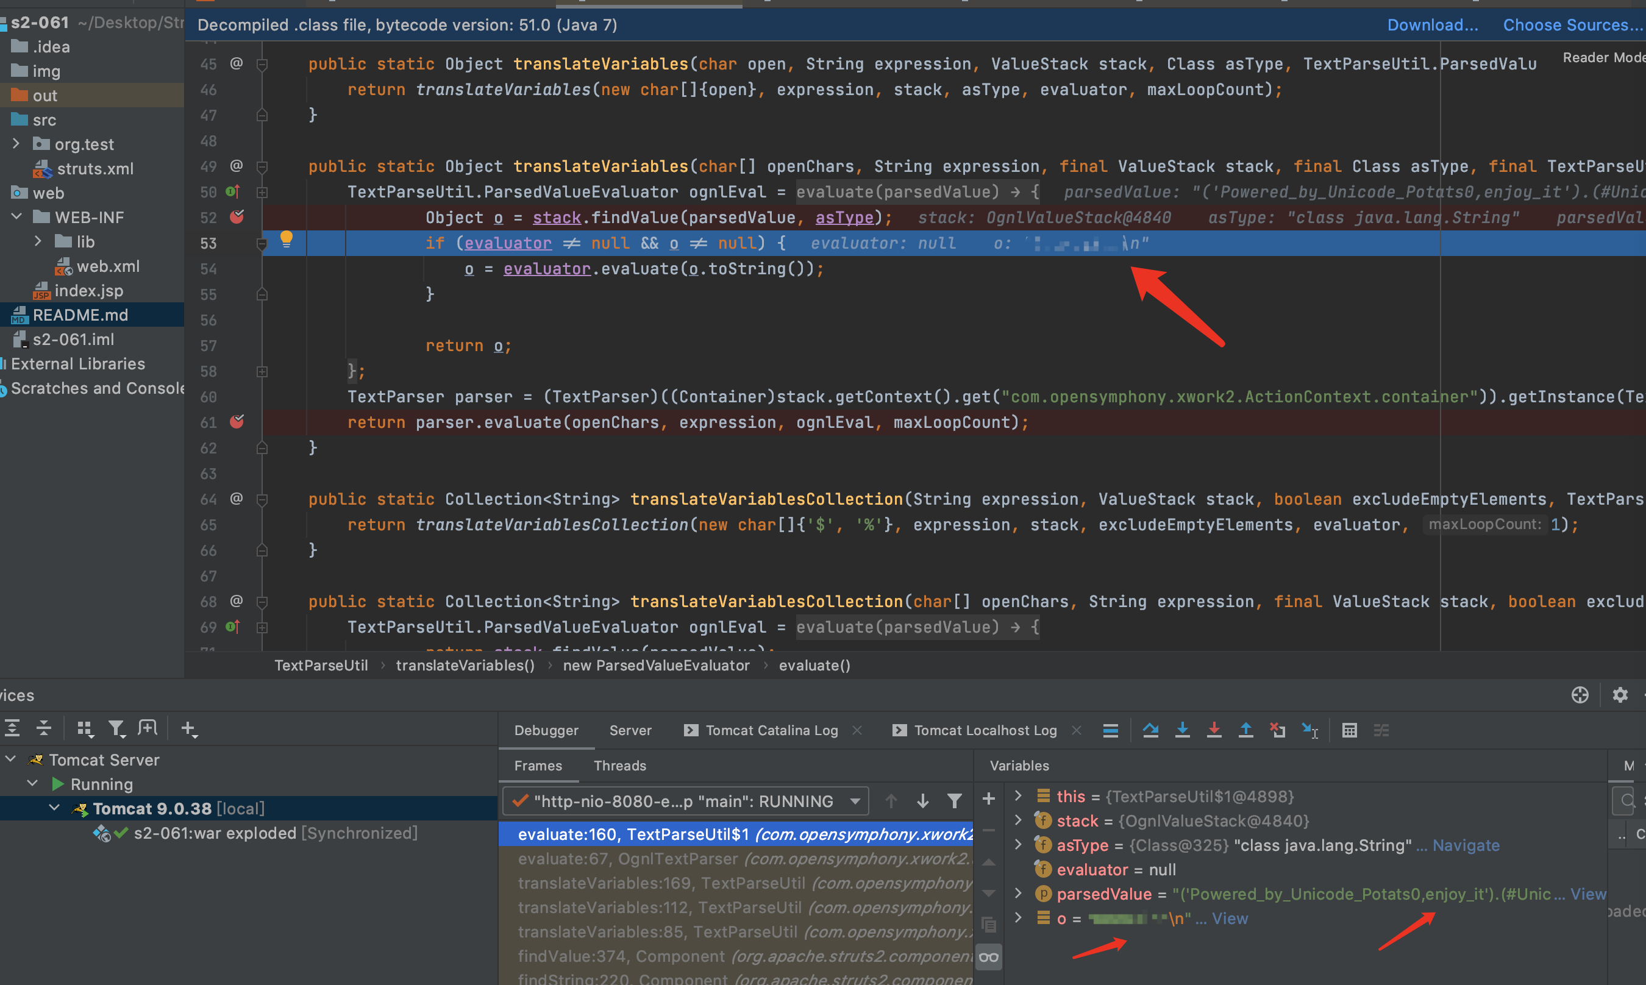Toggle the breakpoint on line 61
Image resolution: width=1646 pixels, height=985 pixels.
click(237, 421)
